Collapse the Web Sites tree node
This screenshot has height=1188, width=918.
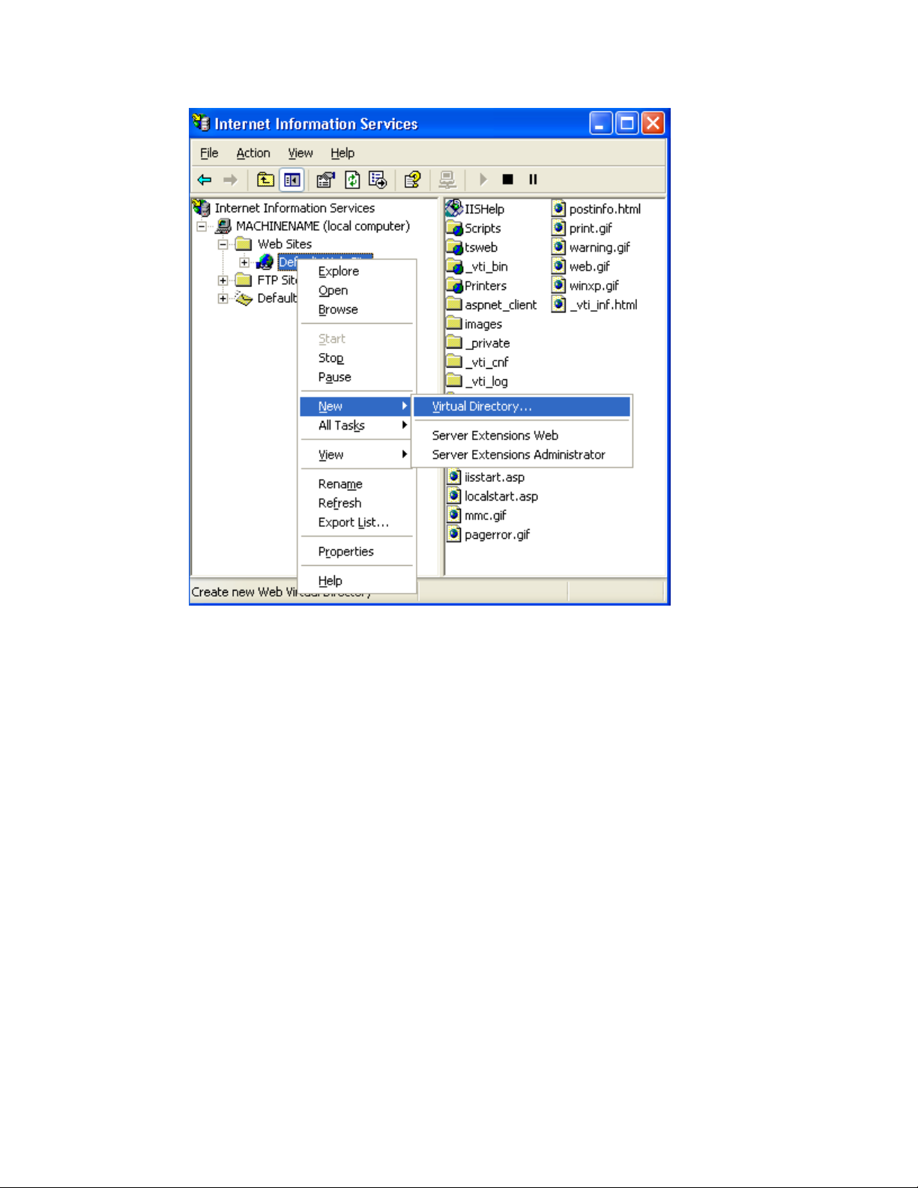[223, 244]
